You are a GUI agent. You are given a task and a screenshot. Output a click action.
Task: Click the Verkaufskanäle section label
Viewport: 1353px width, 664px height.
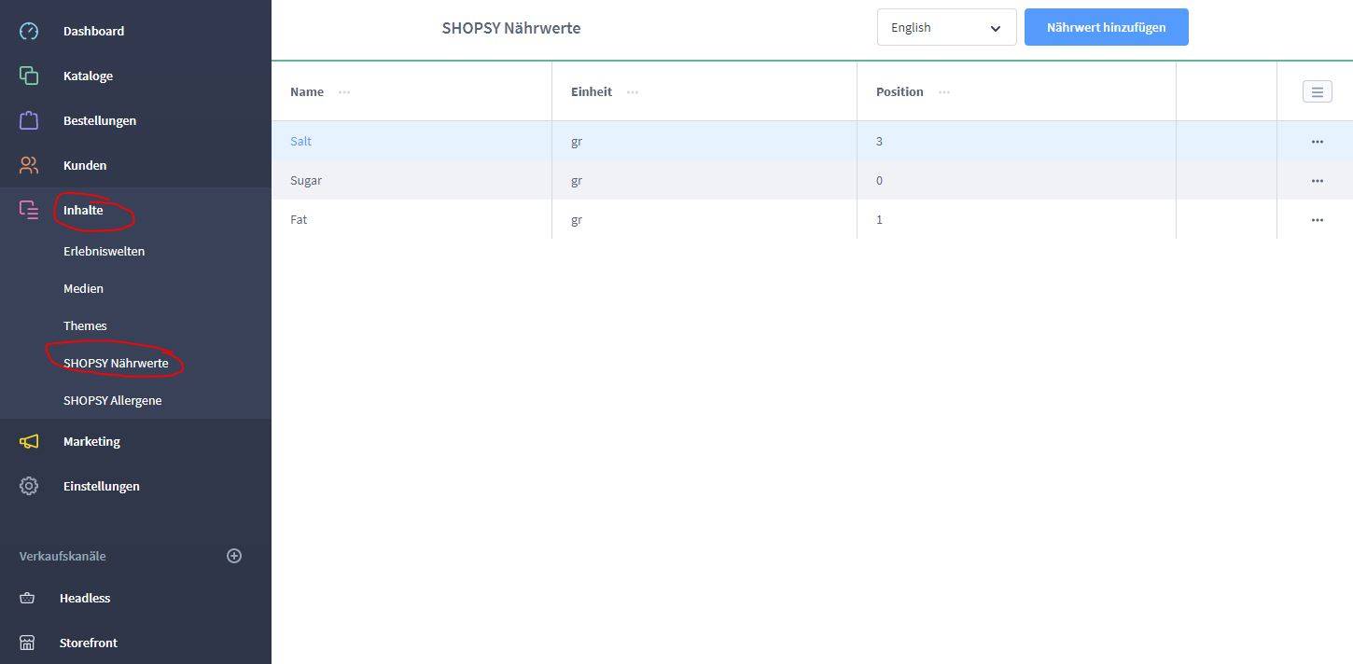tap(63, 556)
